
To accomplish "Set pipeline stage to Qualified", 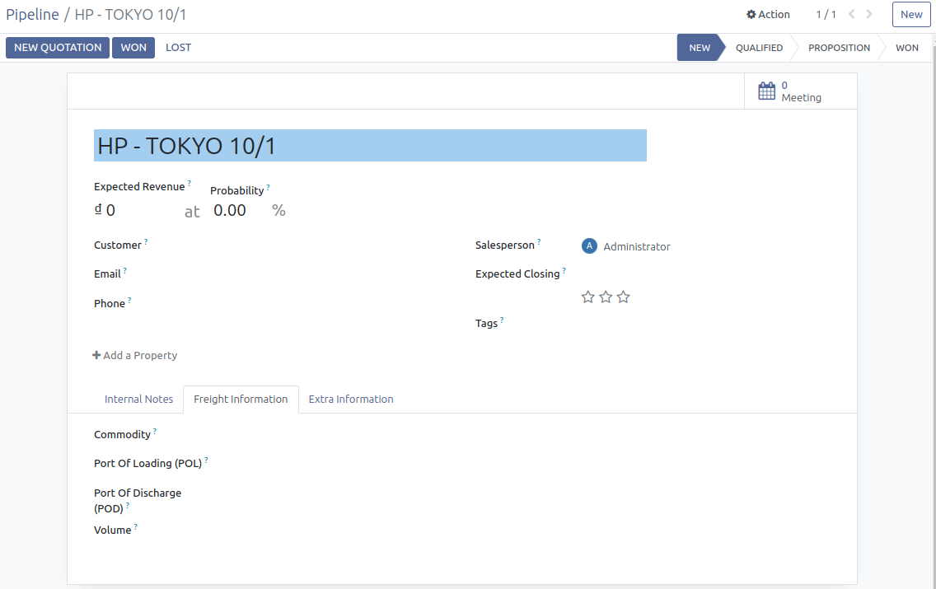I will (x=759, y=48).
